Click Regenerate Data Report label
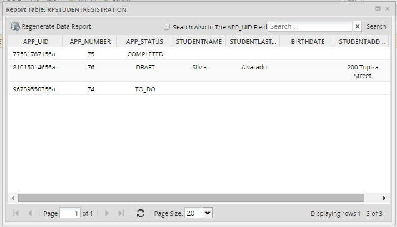 [56, 26]
